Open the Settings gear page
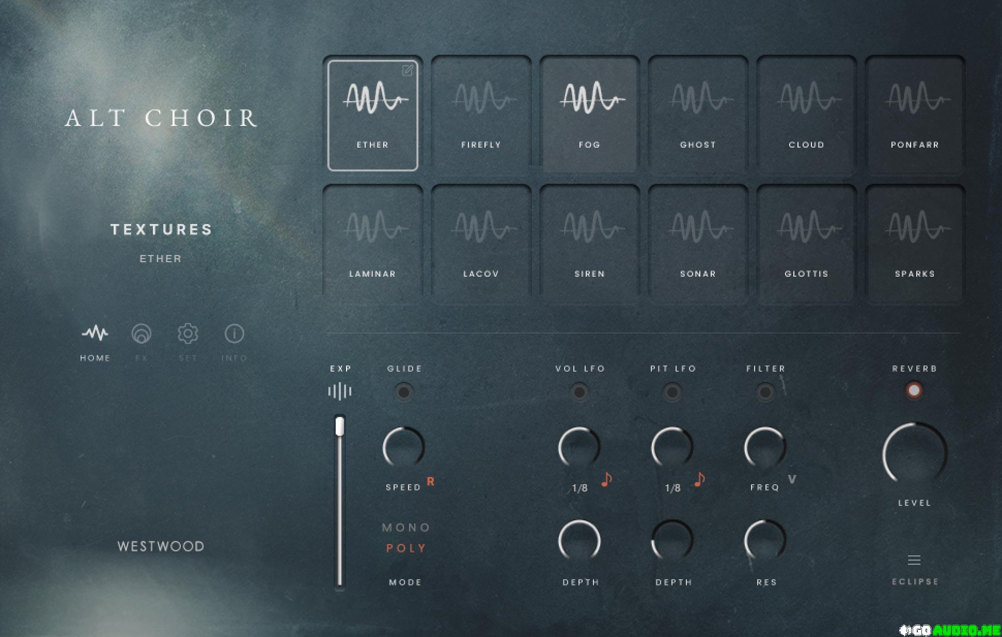The height and width of the screenshot is (637, 1002). click(x=187, y=335)
